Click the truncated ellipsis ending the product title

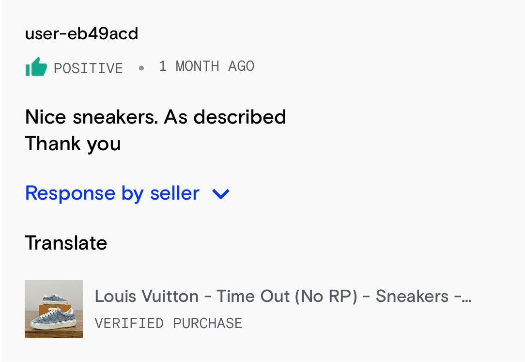pos(466,297)
